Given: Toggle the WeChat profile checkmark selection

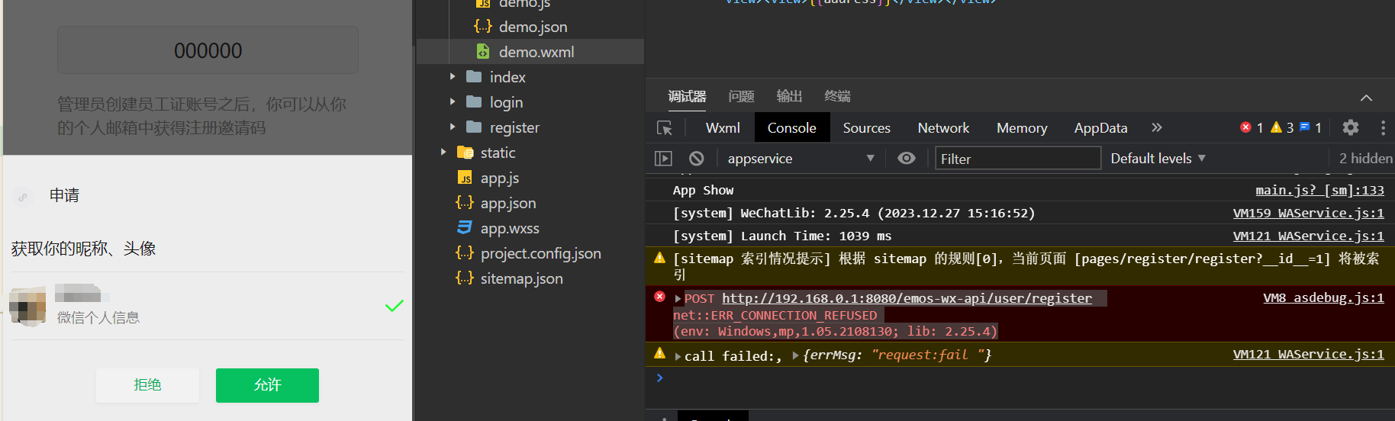Looking at the screenshot, I should (394, 306).
